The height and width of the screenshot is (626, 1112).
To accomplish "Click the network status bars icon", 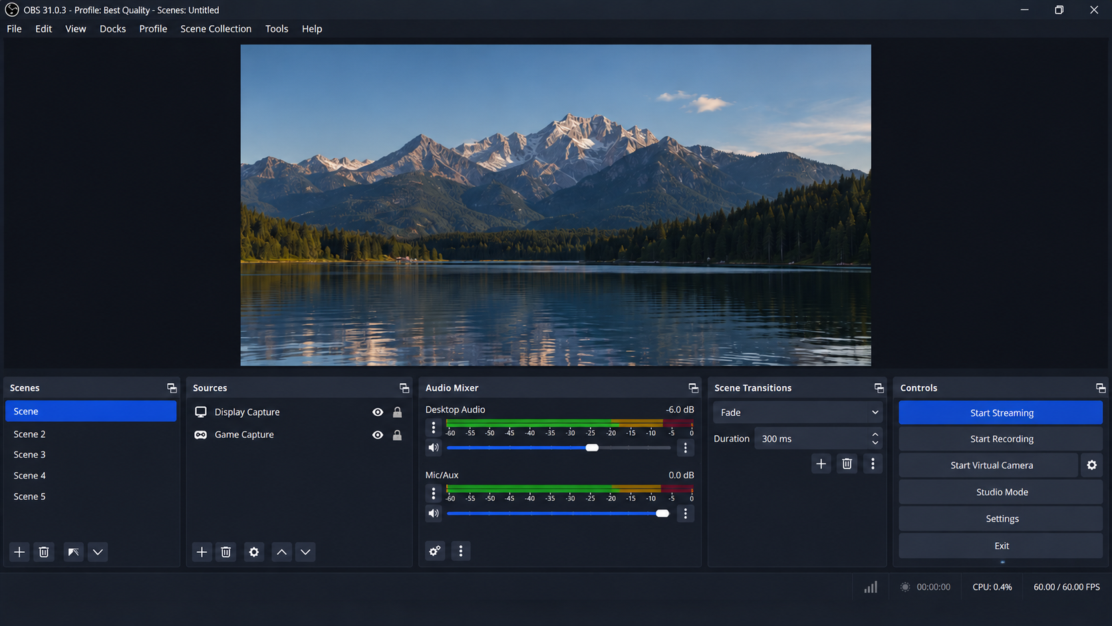I will coord(871,587).
